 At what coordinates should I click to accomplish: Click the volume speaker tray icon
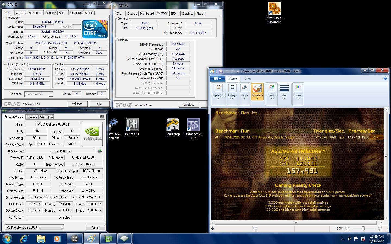[x=349, y=239]
